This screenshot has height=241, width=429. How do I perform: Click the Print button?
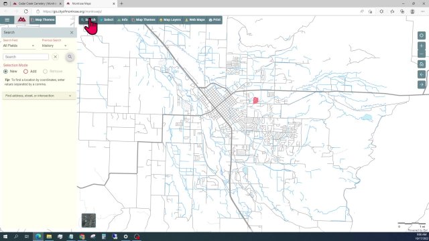[x=214, y=19]
